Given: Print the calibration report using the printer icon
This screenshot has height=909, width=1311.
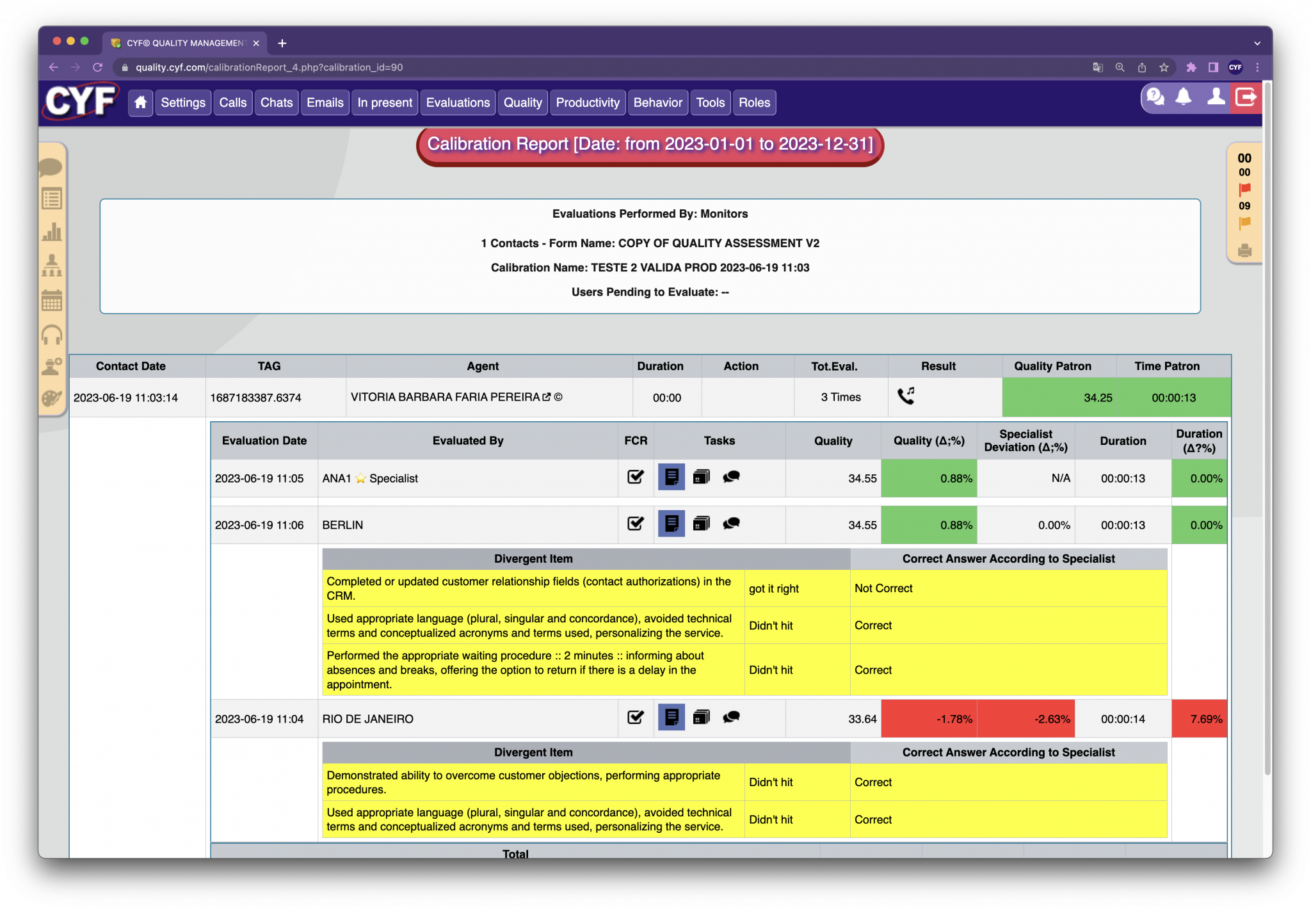Looking at the screenshot, I should 1244,250.
